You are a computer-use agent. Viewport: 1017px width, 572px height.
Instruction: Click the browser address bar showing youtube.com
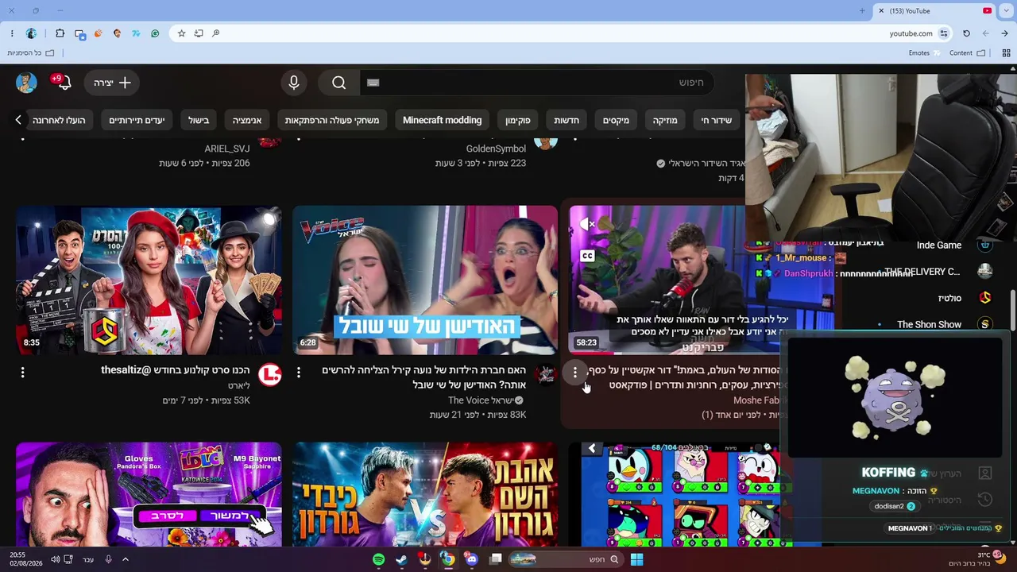560,33
